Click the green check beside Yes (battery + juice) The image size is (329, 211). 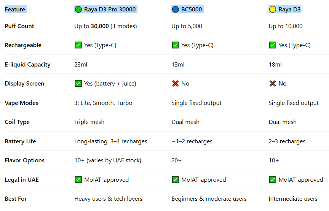pyautogui.click(x=78, y=83)
